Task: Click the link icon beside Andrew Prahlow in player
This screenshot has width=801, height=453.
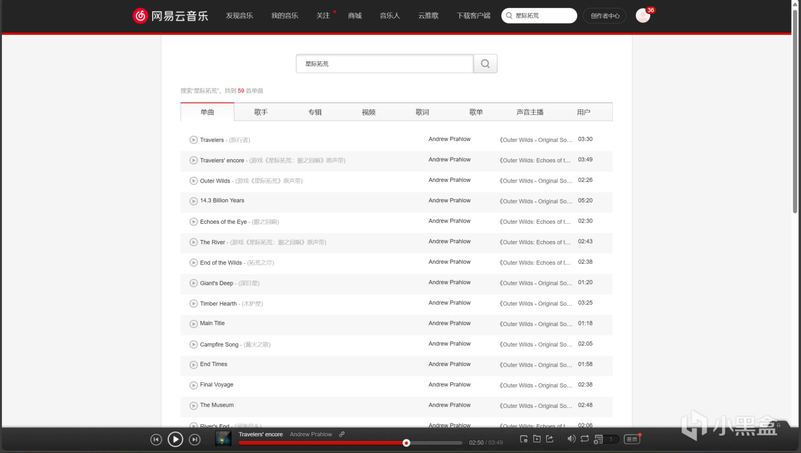Action: pyautogui.click(x=342, y=434)
